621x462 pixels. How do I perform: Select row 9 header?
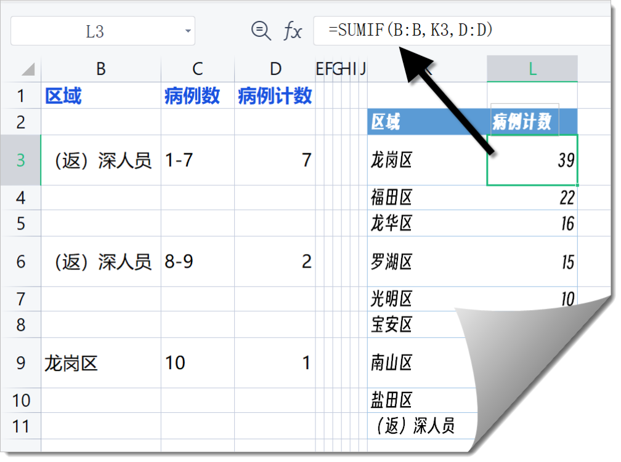tap(20, 363)
